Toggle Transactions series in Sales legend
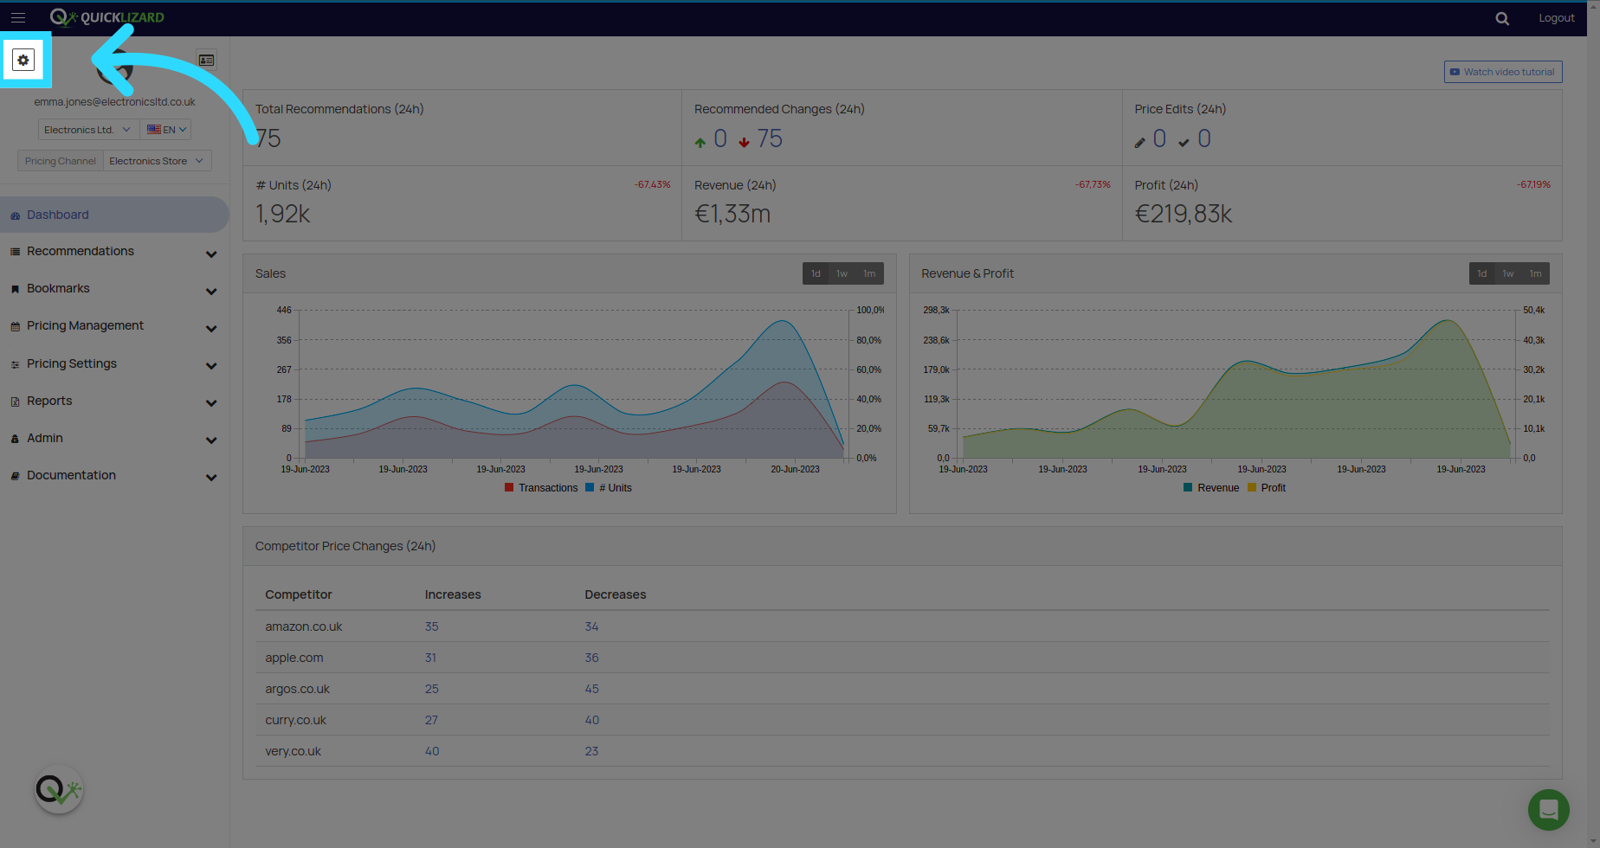Viewport: 1600px width, 848px height. (541, 488)
